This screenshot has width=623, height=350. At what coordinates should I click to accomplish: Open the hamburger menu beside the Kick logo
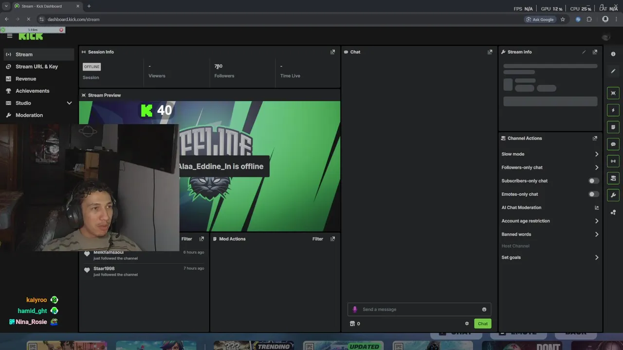point(9,36)
